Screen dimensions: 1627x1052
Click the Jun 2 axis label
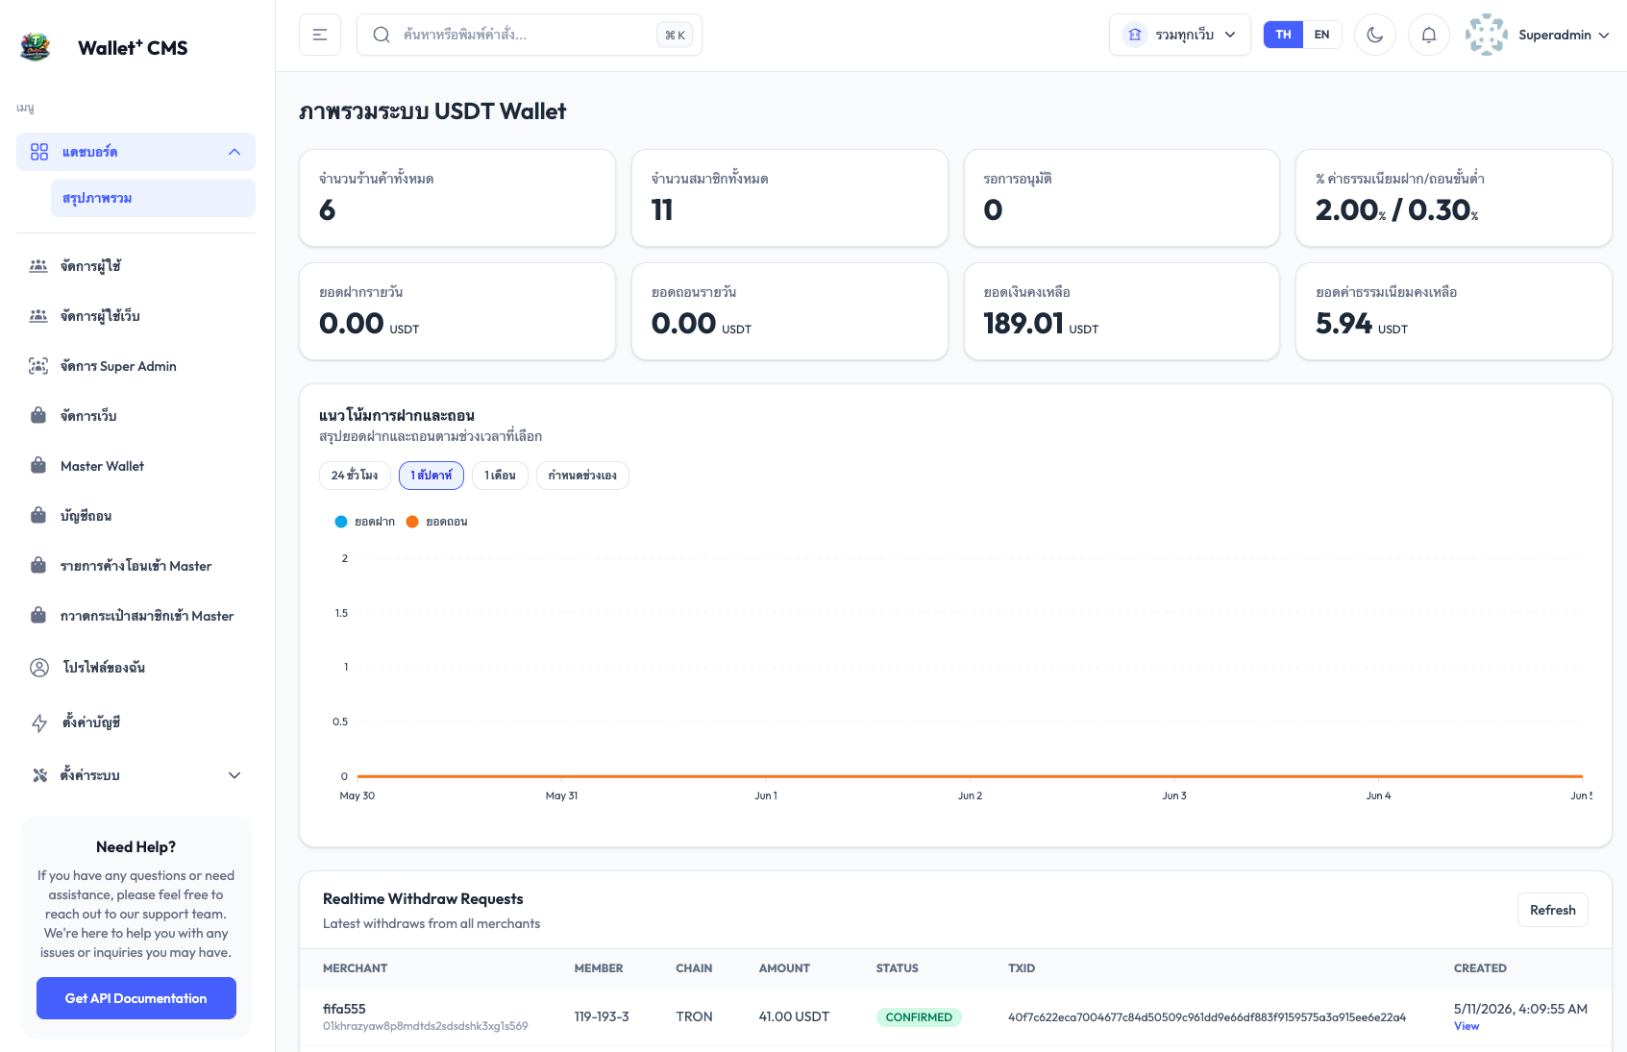click(x=970, y=795)
